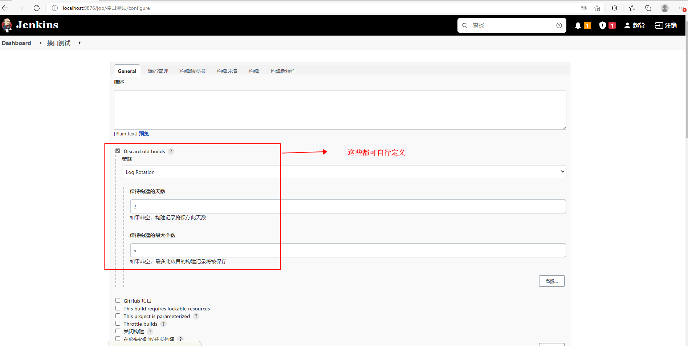
Task: Click the 高级... button
Action: click(x=551, y=281)
